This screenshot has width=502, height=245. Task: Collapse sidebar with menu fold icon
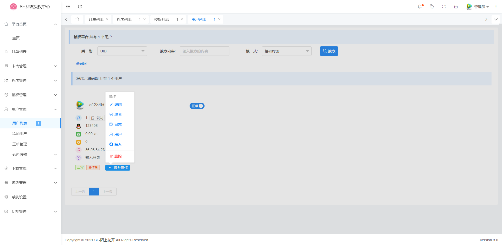pos(68,7)
